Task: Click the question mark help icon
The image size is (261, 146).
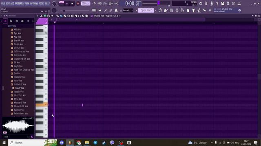Action: [217, 4]
